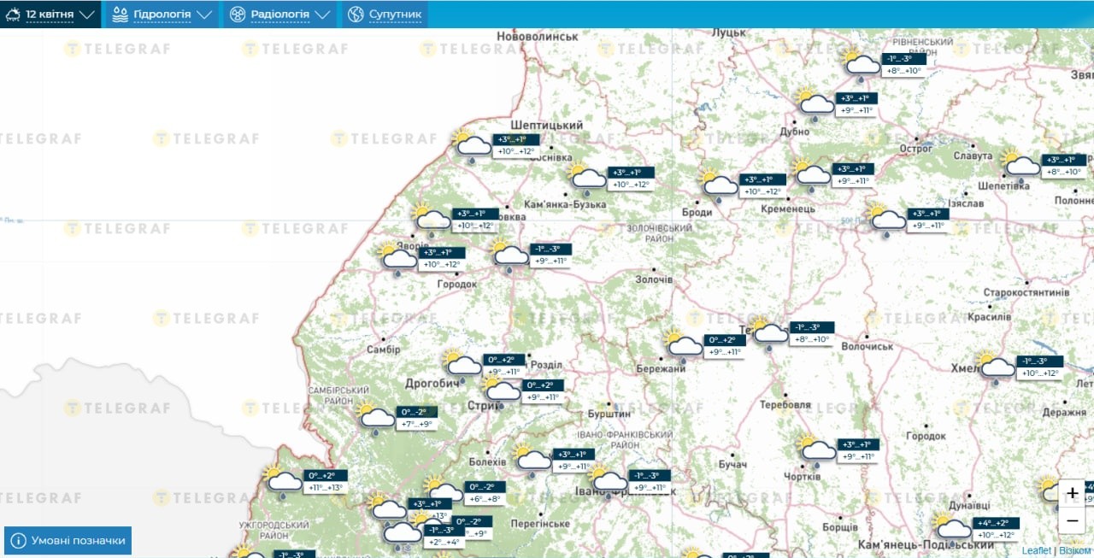Zoom in the map with plus button
1094x558 pixels.
pyautogui.click(x=1073, y=493)
